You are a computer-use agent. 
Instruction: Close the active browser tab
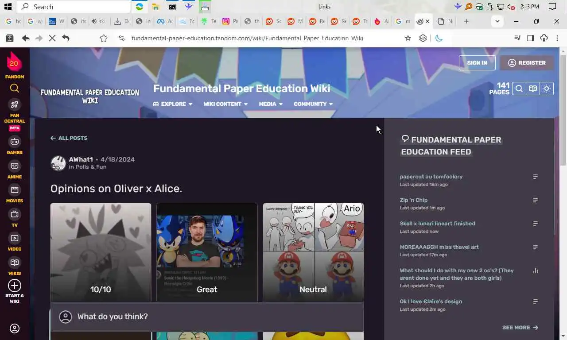427,21
